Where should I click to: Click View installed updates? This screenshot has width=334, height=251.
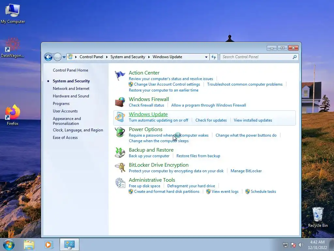pos(253,120)
